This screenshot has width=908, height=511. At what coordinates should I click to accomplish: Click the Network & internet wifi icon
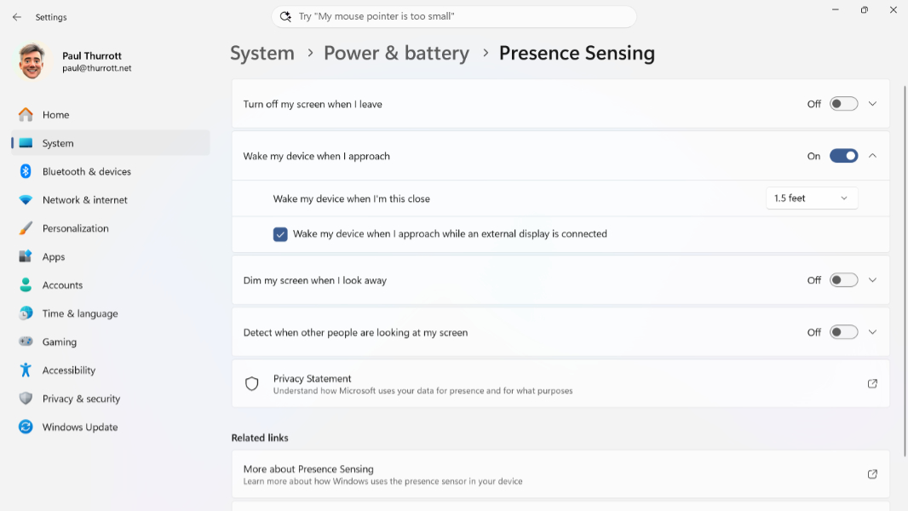(26, 199)
